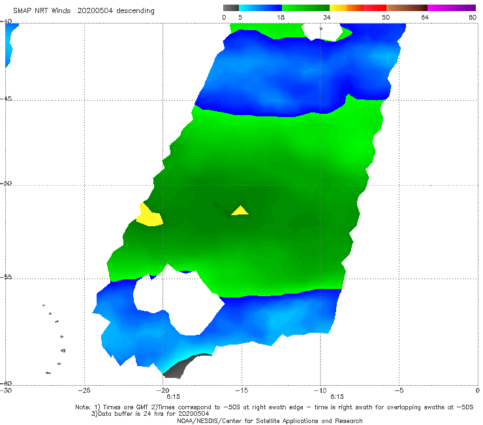483x425 pixels.
Task: Click the color bar label '34'
Action: [327, 17]
